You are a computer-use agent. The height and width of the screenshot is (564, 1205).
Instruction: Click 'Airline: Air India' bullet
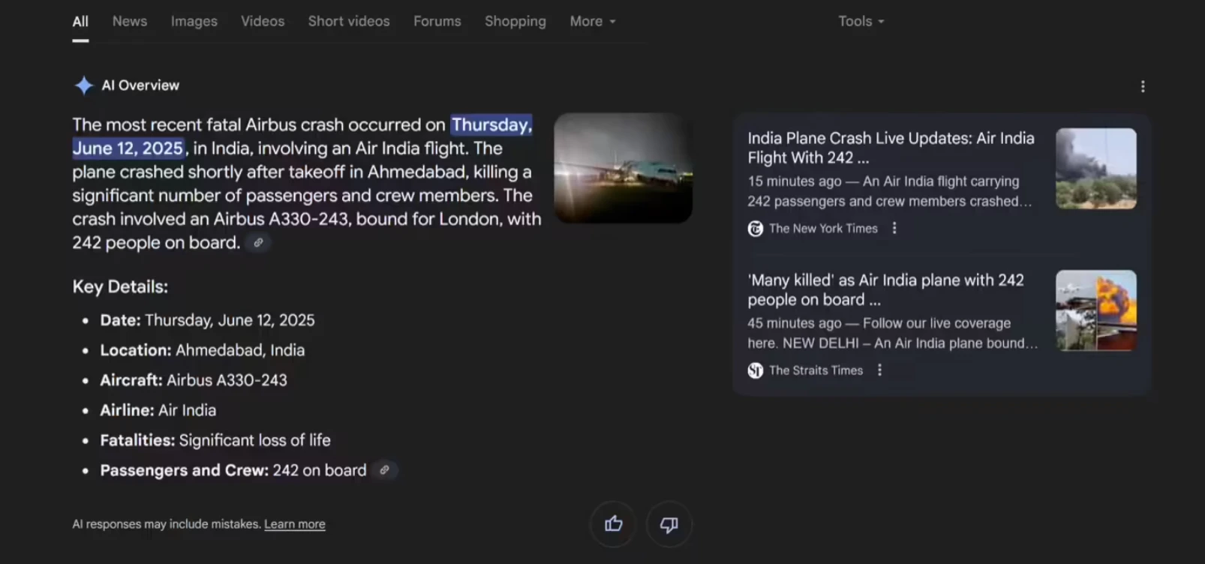158,410
